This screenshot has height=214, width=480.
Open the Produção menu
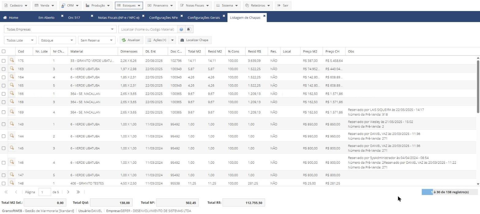(x=98, y=5)
